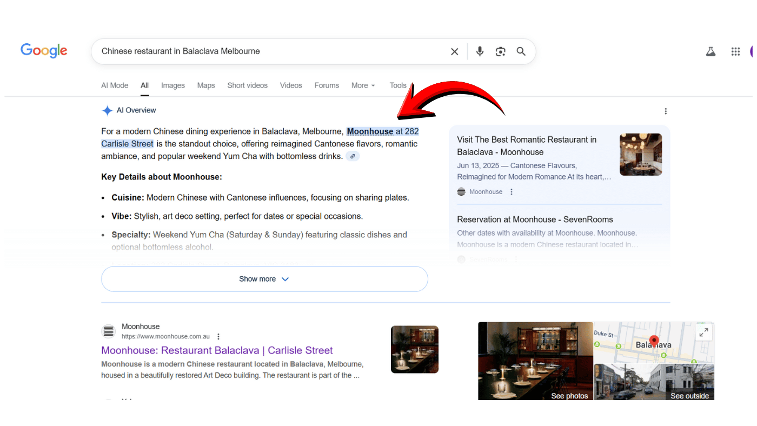Viewport: 757px width, 426px height.
Task: Click the 'Cuisine:' bullet text
Action: click(x=260, y=198)
